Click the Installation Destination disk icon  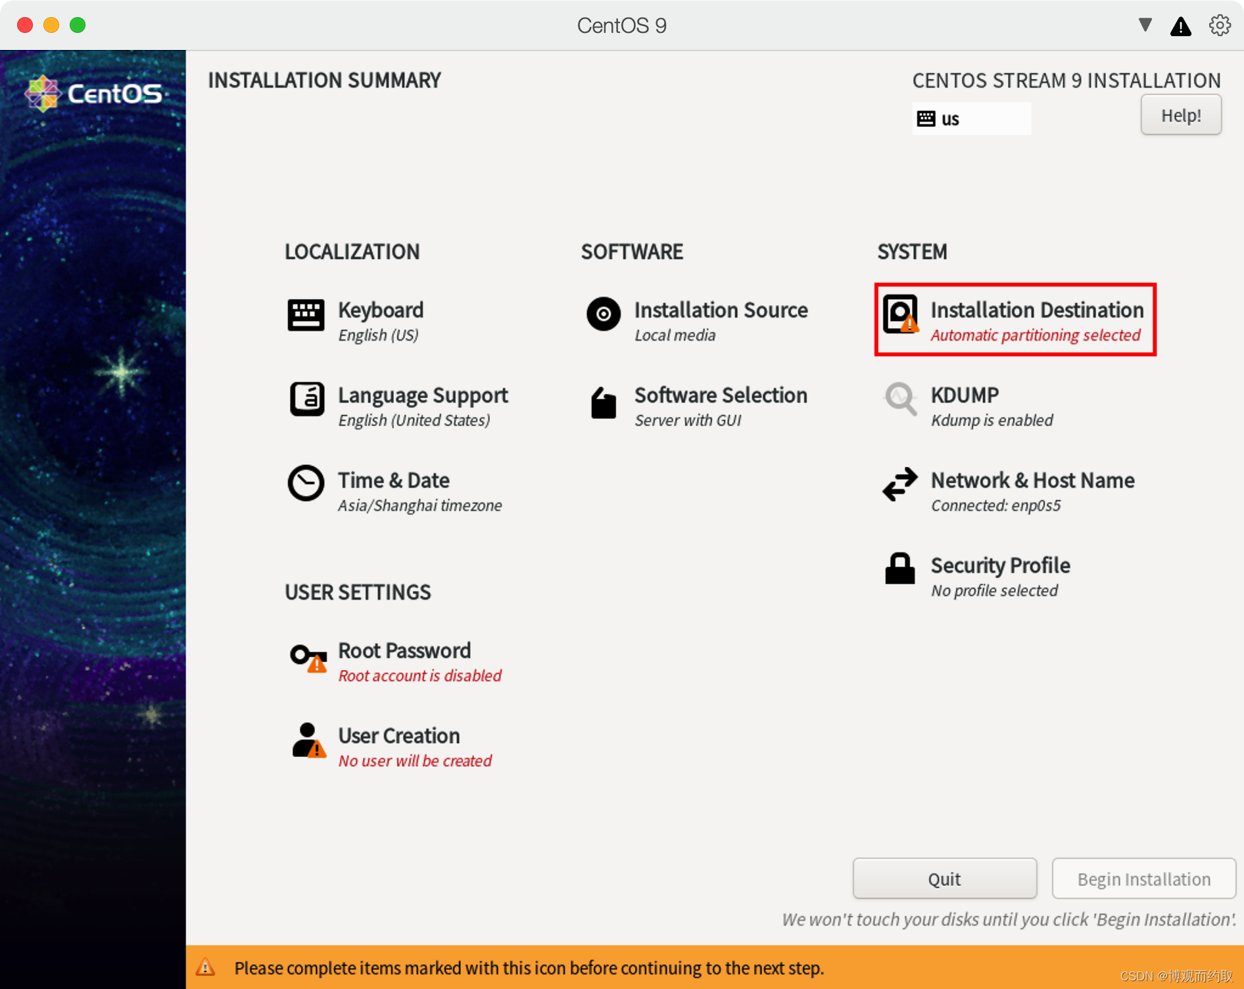click(x=900, y=314)
